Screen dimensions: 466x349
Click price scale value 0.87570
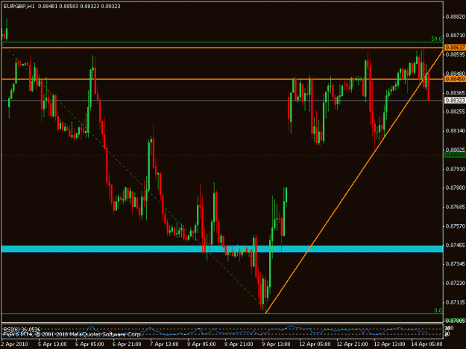455,226
